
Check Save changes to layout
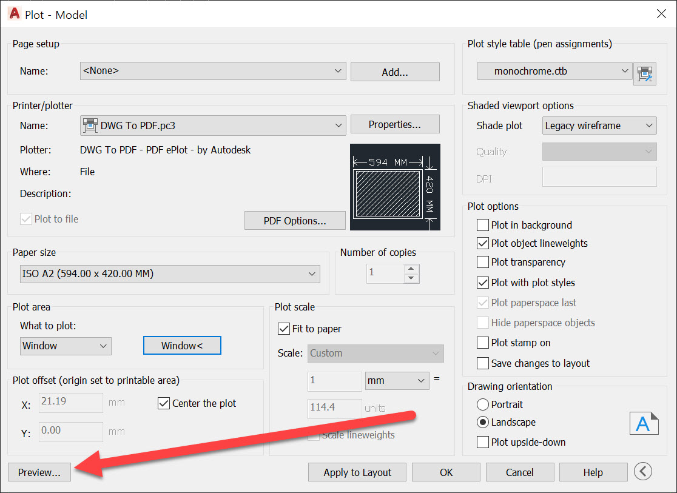click(x=483, y=363)
